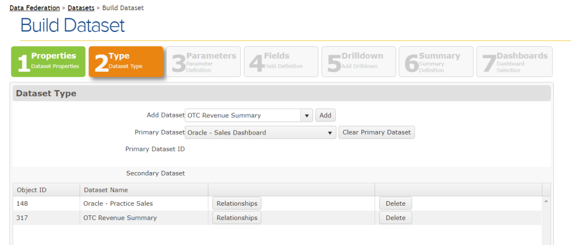Select step 2 Type tab
Image resolution: width=571 pixels, height=245 pixels.
point(126,62)
